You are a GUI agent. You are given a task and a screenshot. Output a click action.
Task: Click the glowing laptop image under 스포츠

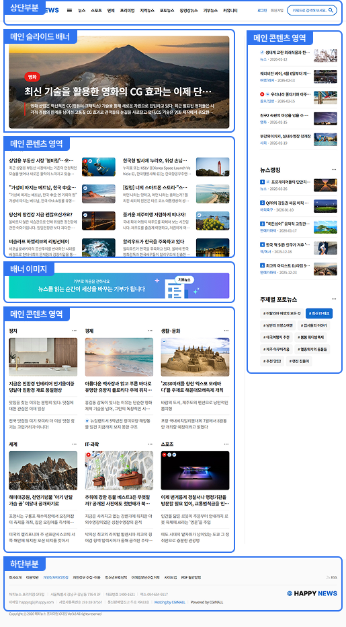[195, 471]
